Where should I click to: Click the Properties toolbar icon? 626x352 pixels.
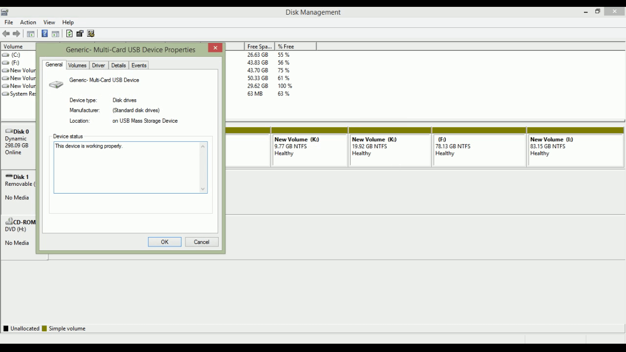click(x=80, y=34)
